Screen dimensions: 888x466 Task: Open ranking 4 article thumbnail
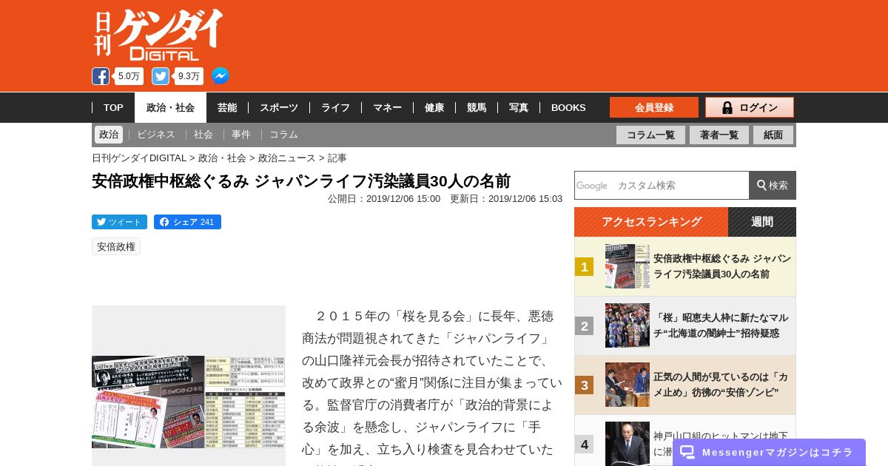click(x=628, y=444)
